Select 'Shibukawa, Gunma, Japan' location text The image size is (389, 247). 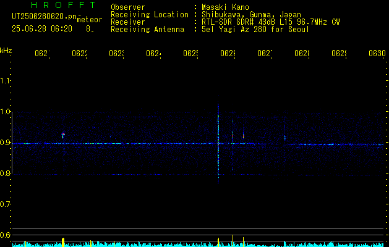pyautogui.click(x=251, y=15)
